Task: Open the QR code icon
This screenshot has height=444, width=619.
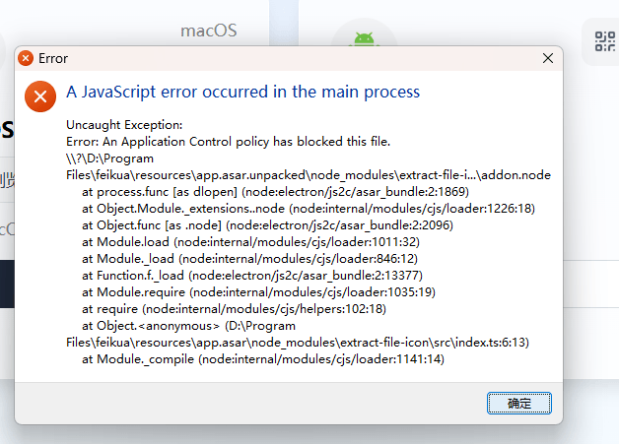Action: coord(603,39)
